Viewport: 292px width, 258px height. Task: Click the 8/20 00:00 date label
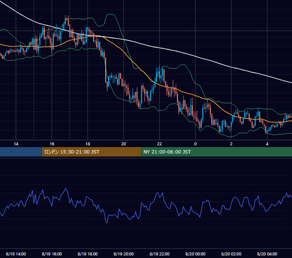[x=195, y=254]
